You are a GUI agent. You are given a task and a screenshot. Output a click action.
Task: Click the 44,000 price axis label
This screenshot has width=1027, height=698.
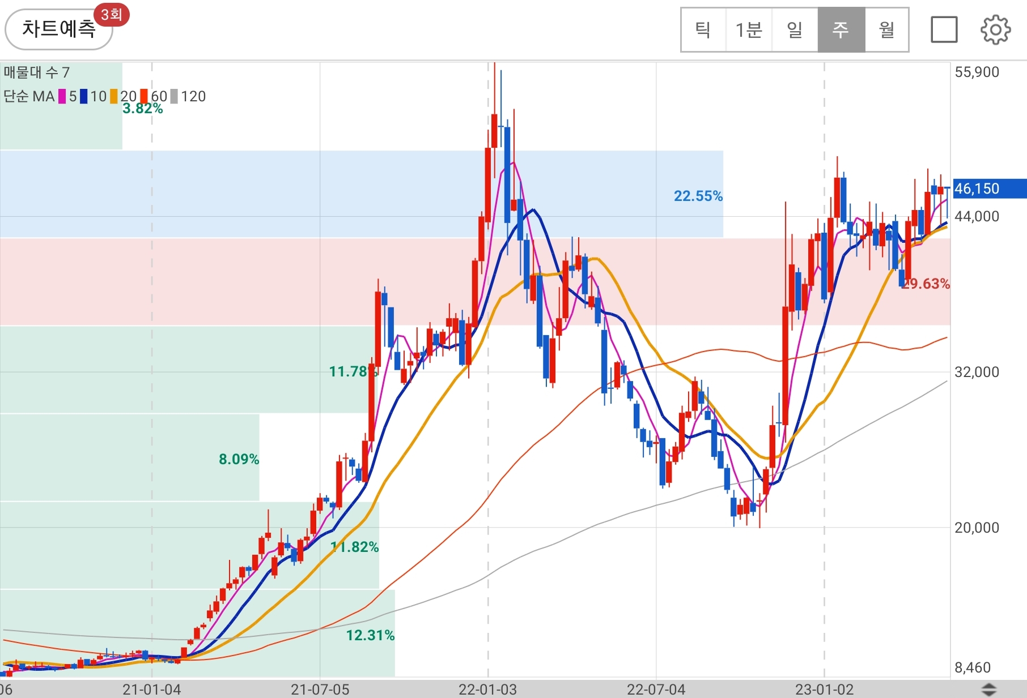[977, 216]
